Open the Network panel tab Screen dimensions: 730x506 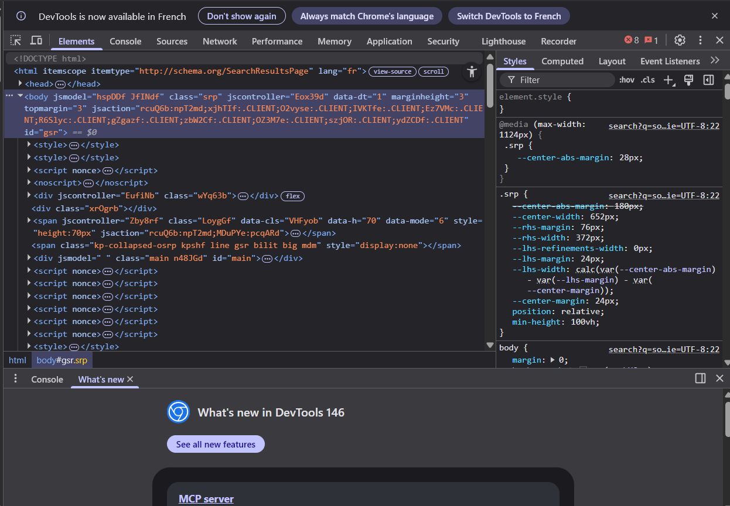click(220, 41)
